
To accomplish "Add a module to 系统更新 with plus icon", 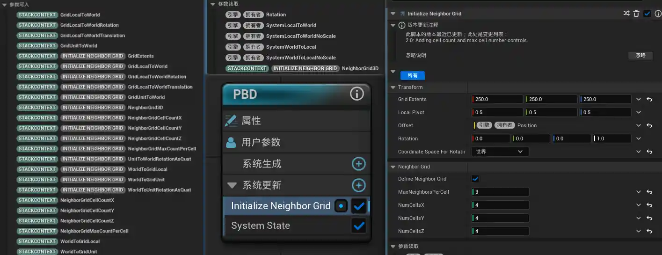I will tap(358, 185).
